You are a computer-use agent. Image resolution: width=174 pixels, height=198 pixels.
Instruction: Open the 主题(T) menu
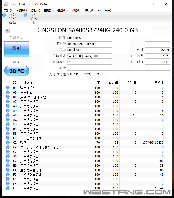(x=49, y=10)
